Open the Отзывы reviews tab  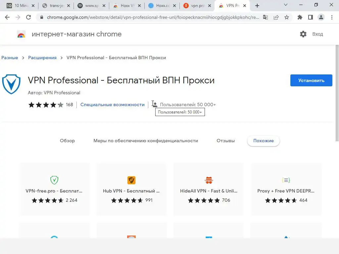[x=225, y=141]
